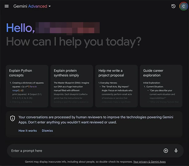The height and width of the screenshot is (166, 189).
Task: Open the recent activity history icon
Action: coord(173,6)
